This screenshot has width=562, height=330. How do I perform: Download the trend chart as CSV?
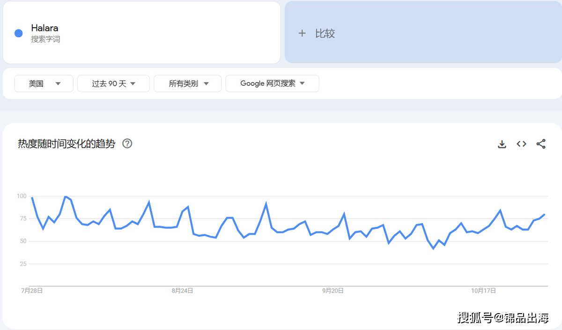[502, 144]
